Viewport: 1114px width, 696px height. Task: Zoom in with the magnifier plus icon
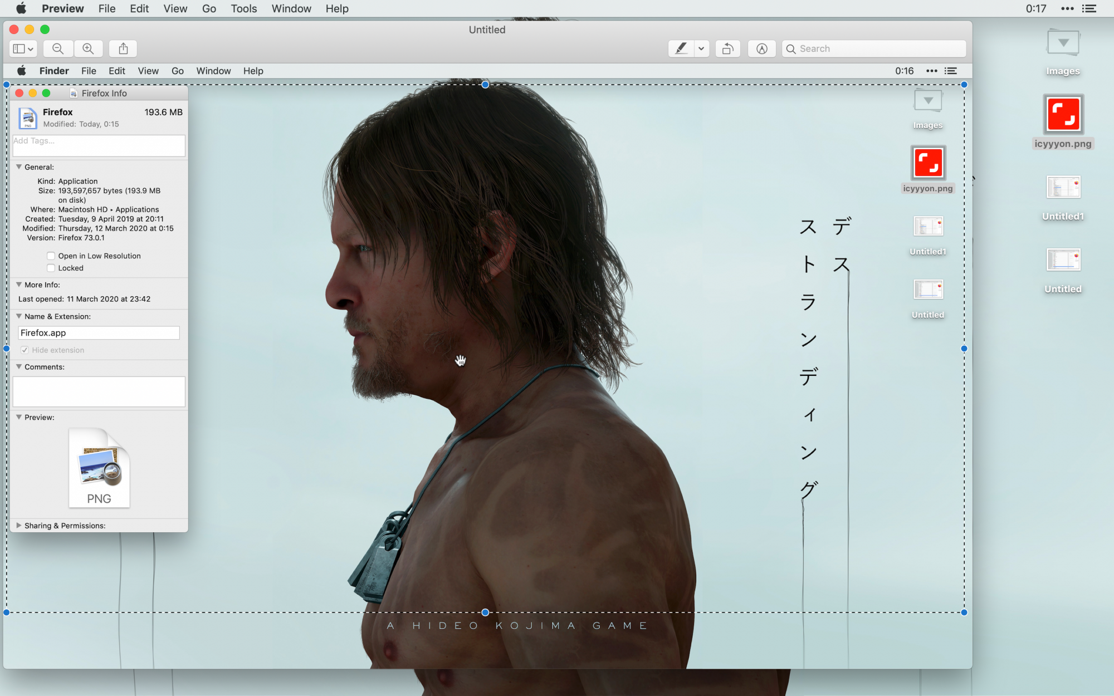88,49
